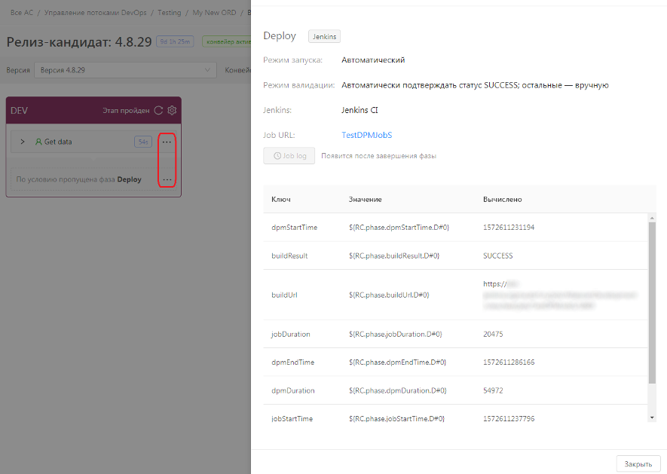Click scrollbar down arrow in parameters table
Screen dimensions: 667x474
click(651, 417)
